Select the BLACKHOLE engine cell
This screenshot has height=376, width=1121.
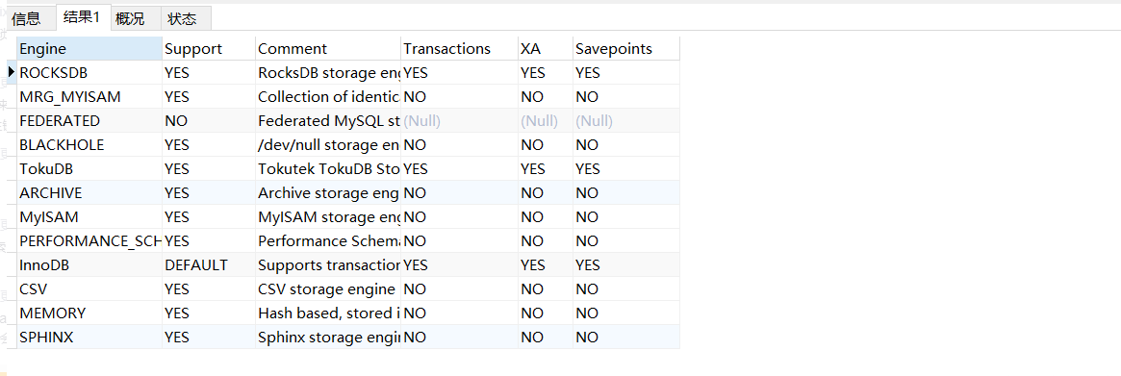click(89, 145)
